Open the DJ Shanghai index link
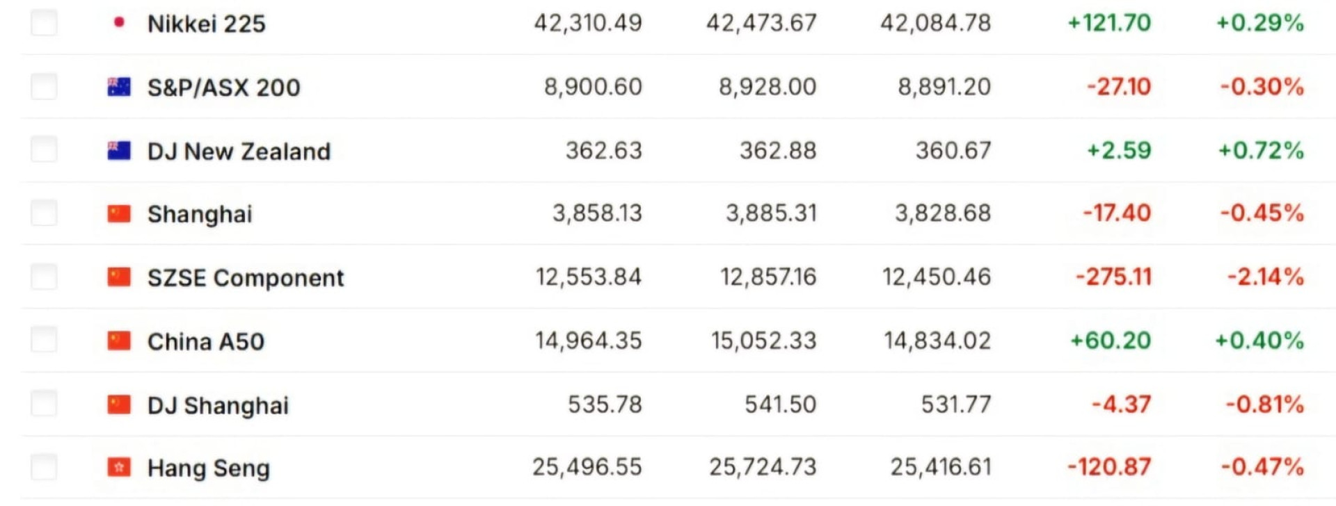Screen dimensions: 1336x506 click(218, 405)
